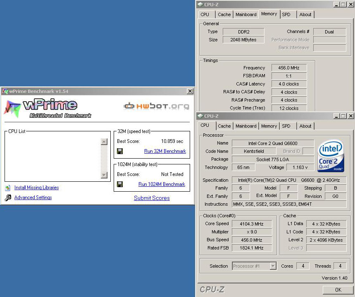Viewport: 355px width, 297px height.
Task: Click the Install Missing Libraries icon
Action: click(x=8, y=188)
